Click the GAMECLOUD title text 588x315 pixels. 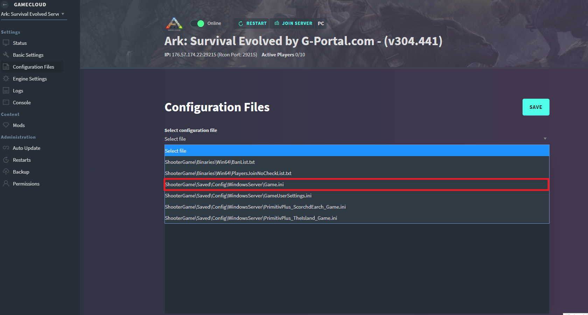tap(30, 5)
